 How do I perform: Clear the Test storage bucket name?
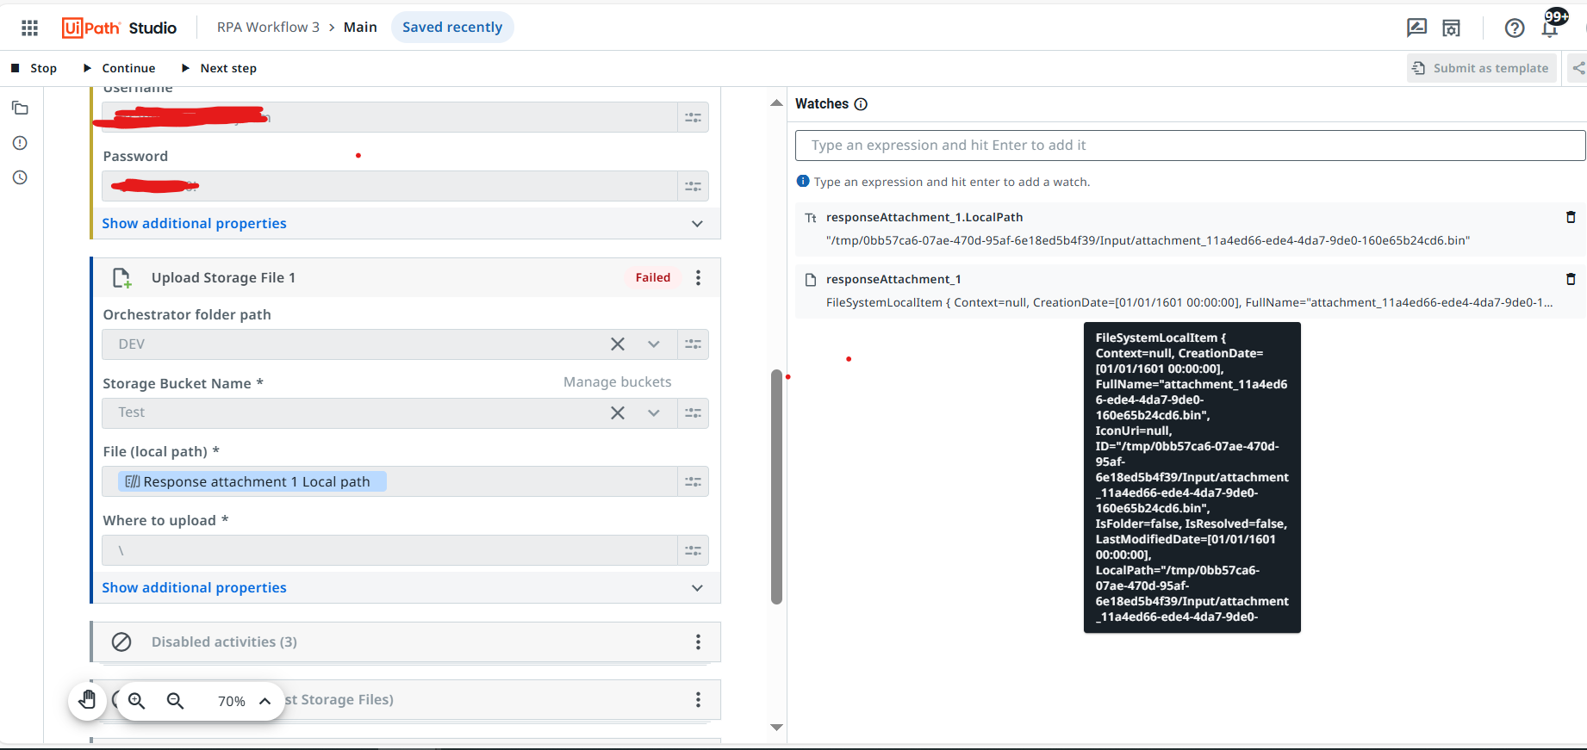click(x=618, y=413)
